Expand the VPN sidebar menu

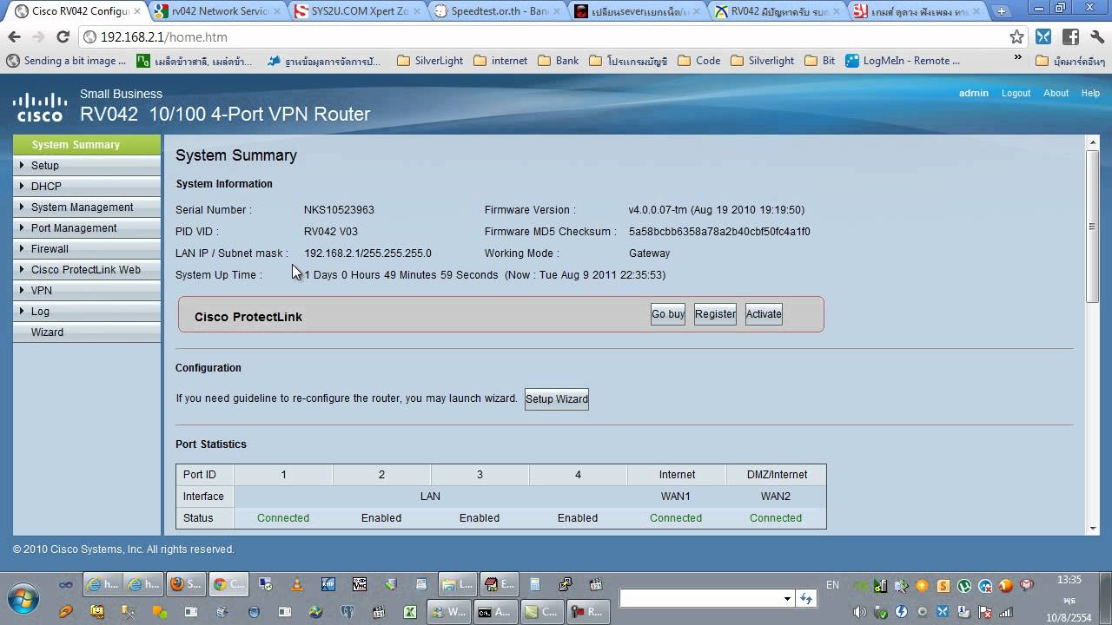(87, 290)
